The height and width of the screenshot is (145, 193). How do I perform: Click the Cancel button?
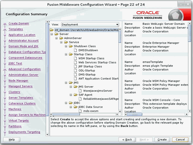pyautogui.click(x=180, y=140)
